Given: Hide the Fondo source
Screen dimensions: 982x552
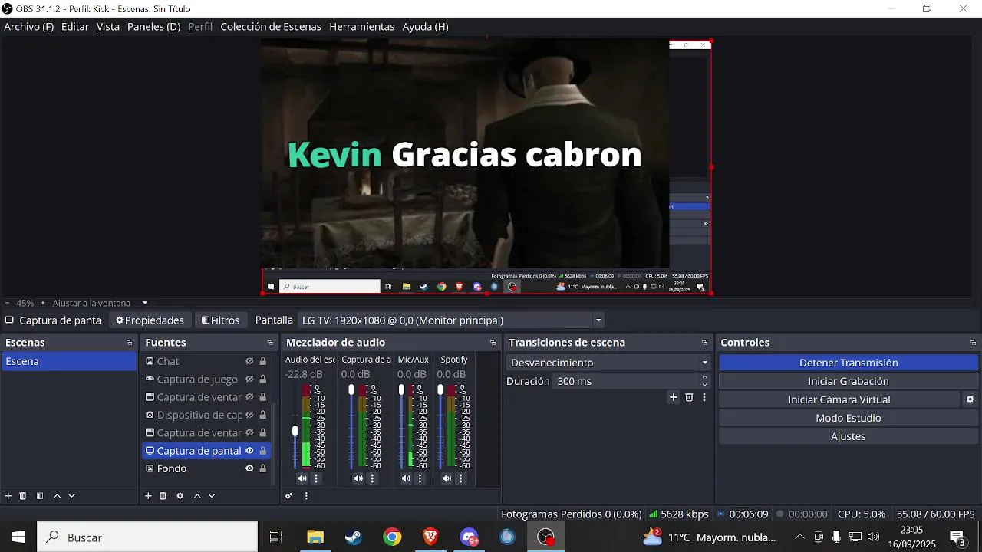Looking at the screenshot, I should (x=249, y=468).
